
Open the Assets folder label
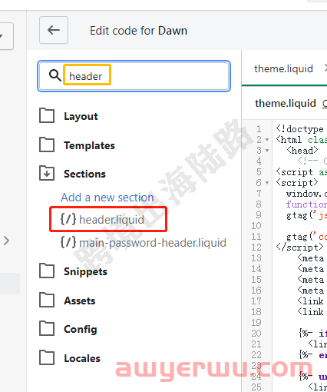(x=80, y=301)
